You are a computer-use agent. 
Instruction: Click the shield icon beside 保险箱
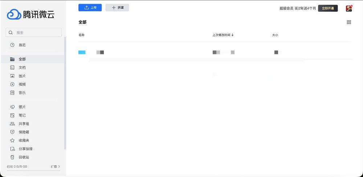12,132
